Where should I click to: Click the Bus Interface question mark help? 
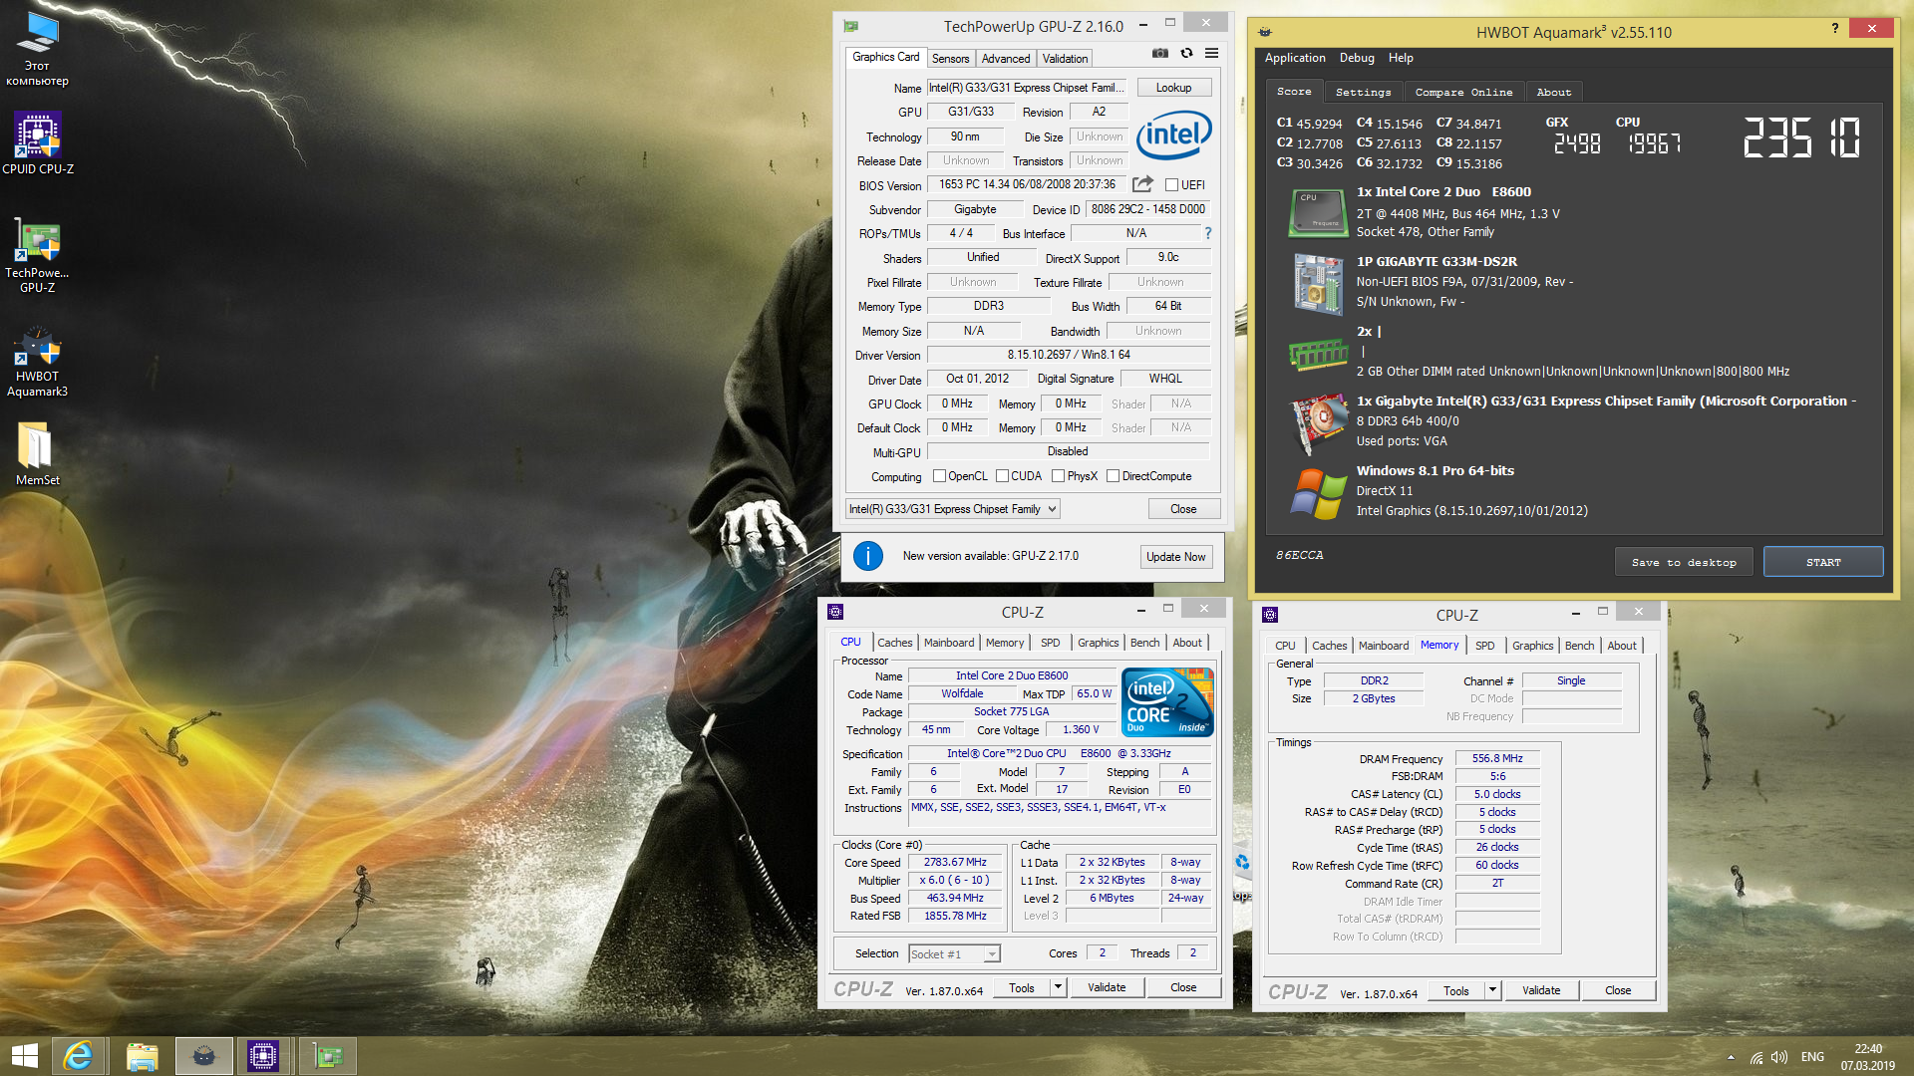coord(1207,233)
